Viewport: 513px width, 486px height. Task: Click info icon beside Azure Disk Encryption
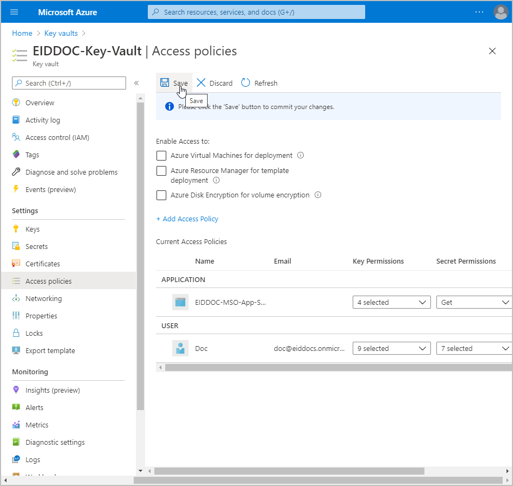pyautogui.click(x=318, y=195)
